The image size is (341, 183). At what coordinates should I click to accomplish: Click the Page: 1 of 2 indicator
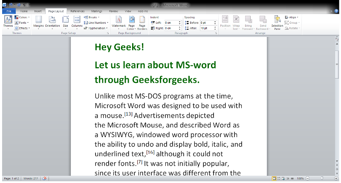[12, 178]
